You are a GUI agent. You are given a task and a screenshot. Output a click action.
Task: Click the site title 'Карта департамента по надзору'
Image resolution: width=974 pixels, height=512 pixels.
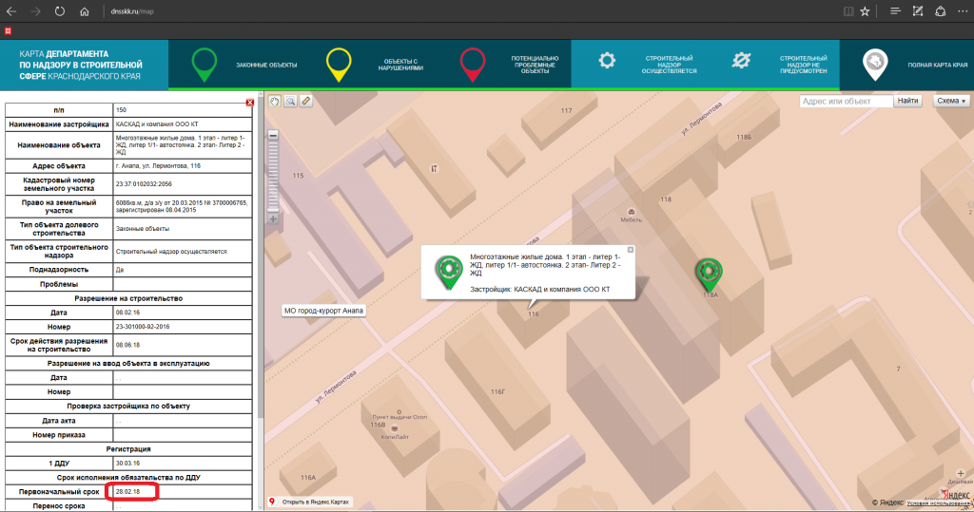[81, 65]
